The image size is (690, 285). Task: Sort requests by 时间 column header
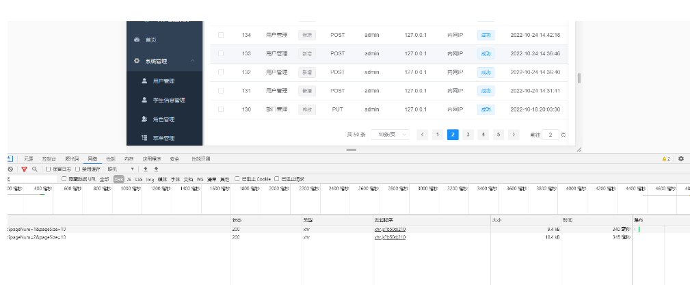(597, 219)
